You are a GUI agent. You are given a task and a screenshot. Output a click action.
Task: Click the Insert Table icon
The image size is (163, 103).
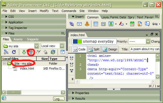(x=96, y=24)
